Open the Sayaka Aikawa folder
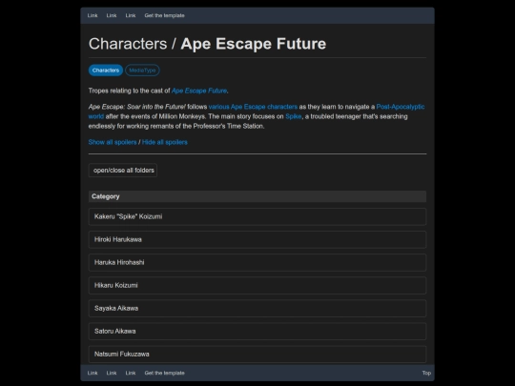 257,309
